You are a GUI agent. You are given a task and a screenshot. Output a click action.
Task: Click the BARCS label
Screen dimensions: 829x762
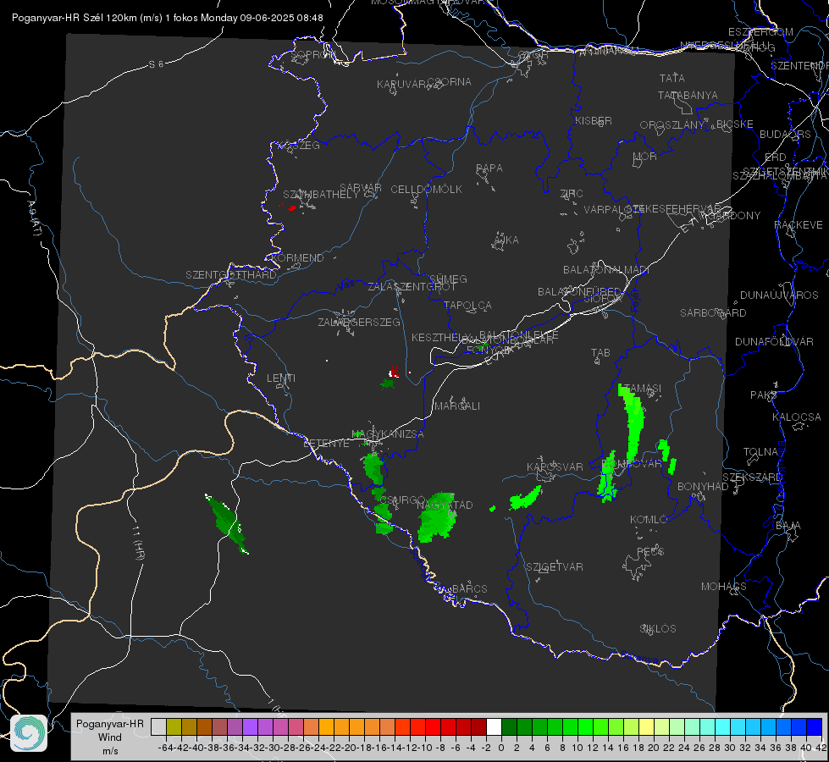(x=469, y=588)
